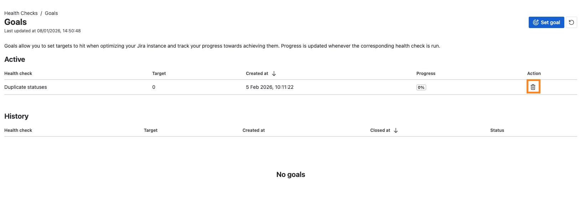Viewport: 585px width, 210px height.
Task: Sort active goals by Health check column
Action: (18, 73)
